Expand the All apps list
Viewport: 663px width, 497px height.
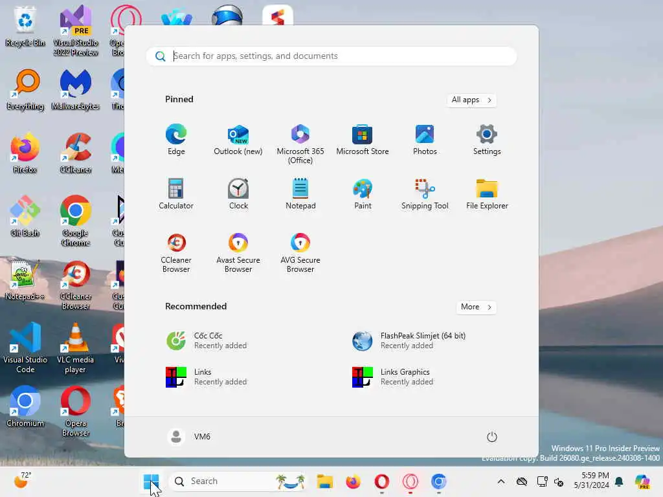(471, 100)
